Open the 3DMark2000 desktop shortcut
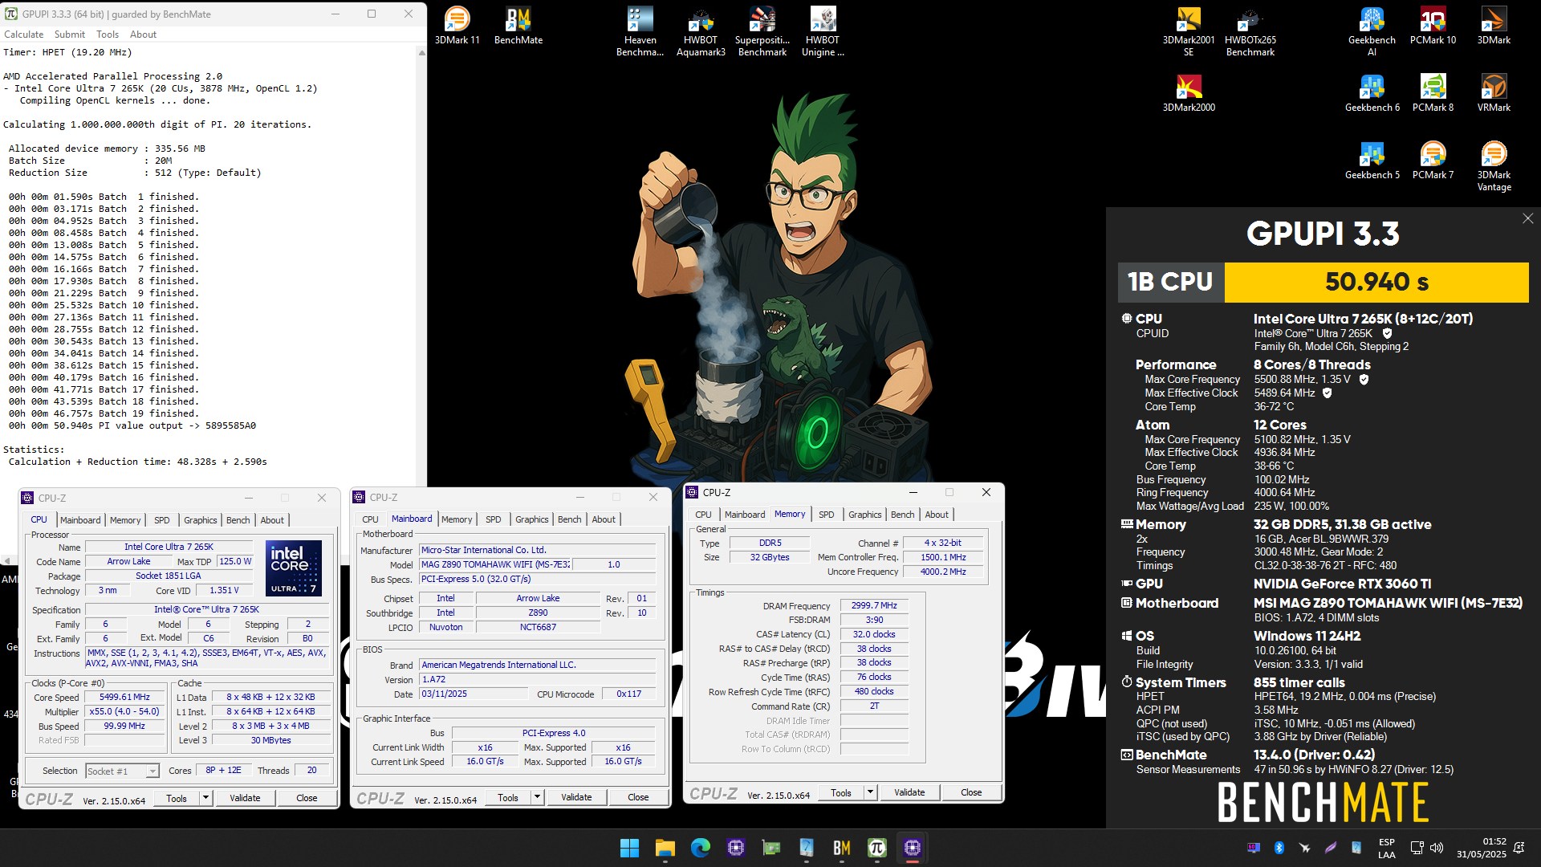This screenshot has height=867, width=1541. (x=1189, y=93)
